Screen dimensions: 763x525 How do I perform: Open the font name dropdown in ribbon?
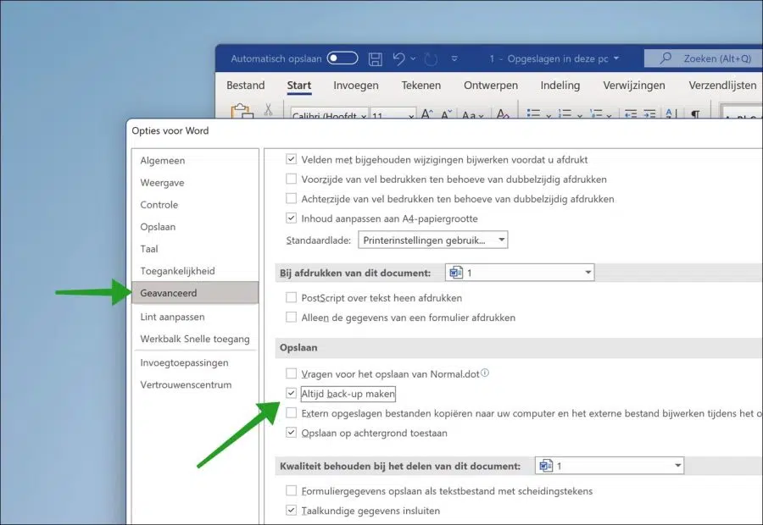(x=364, y=117)
